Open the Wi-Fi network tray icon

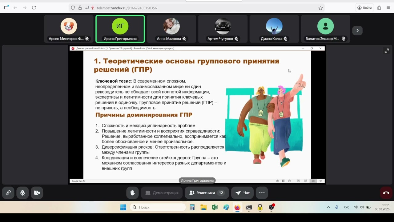356,207
